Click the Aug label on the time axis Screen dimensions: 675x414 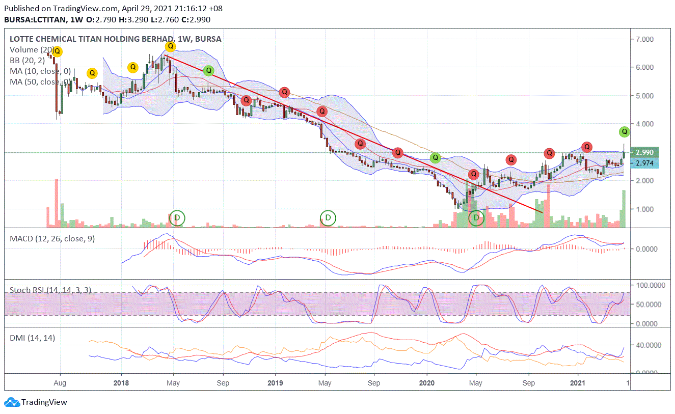(x=60, y=382)
